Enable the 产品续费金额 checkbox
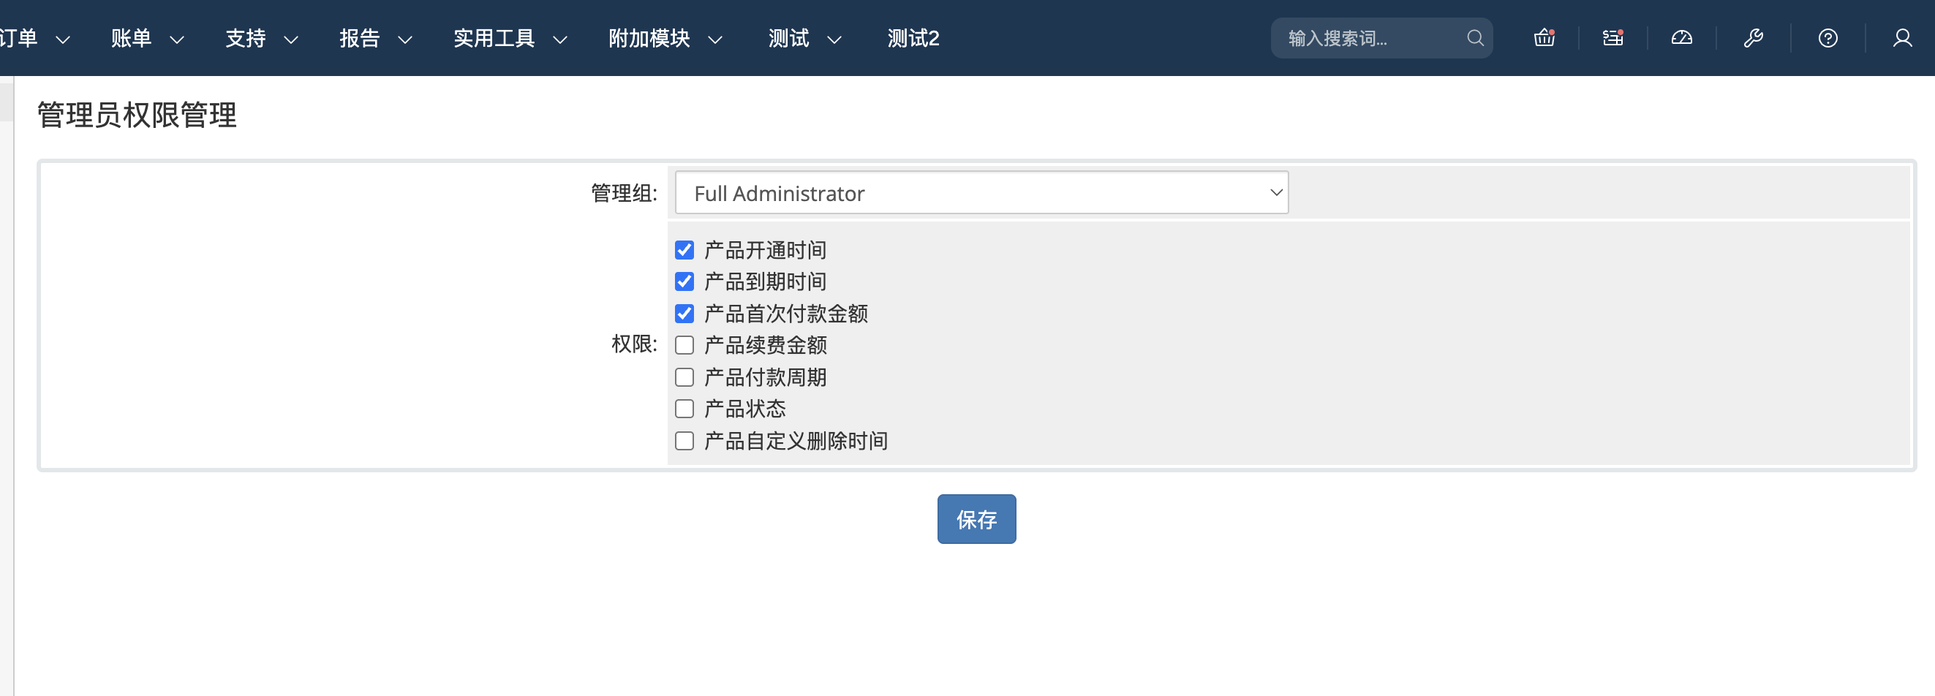This screenshot has width=1935, height=696. (x=684, y=345)
